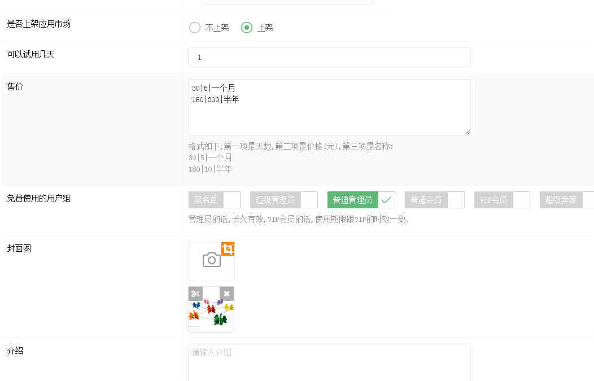594x381 pixels.
Task: Click the 售价 textarea resize handle
Action: click(x=468, y=132)
